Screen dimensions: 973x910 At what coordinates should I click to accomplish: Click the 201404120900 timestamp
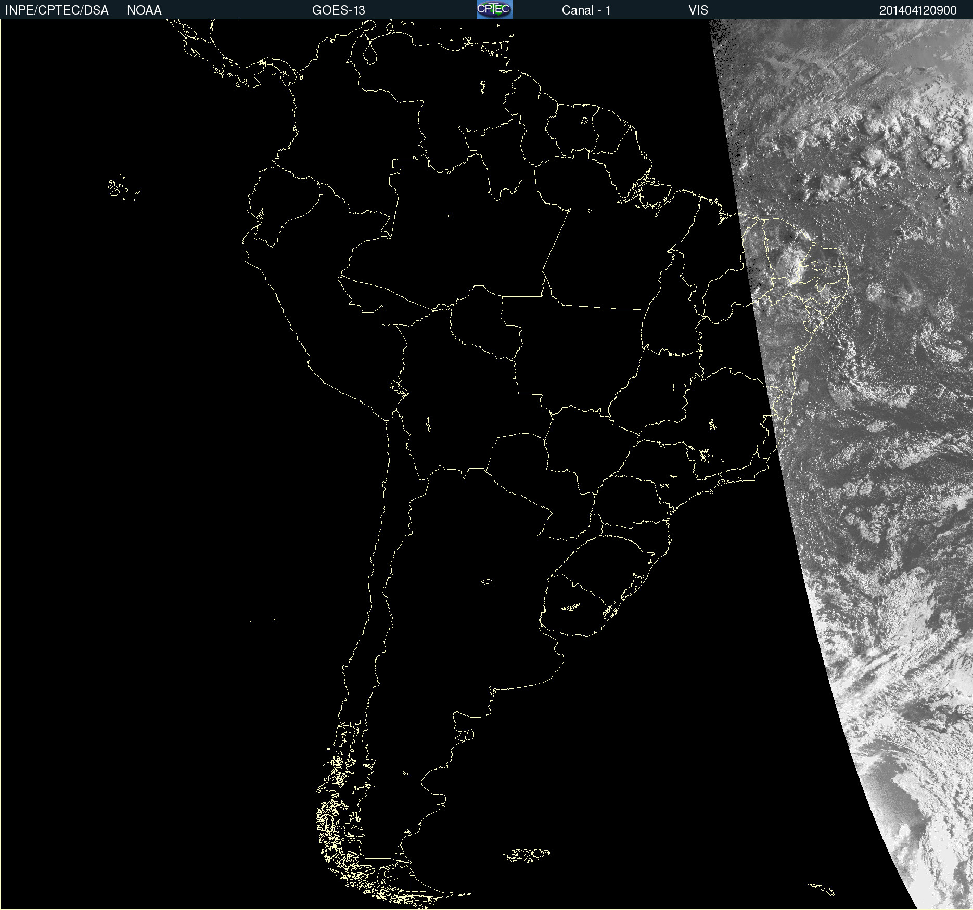point(918,10)
